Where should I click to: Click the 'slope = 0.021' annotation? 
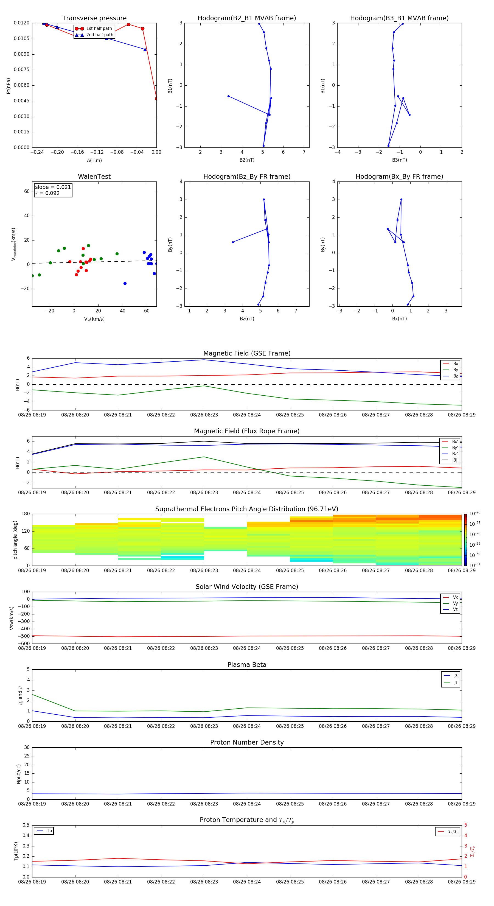pos(53,187)
